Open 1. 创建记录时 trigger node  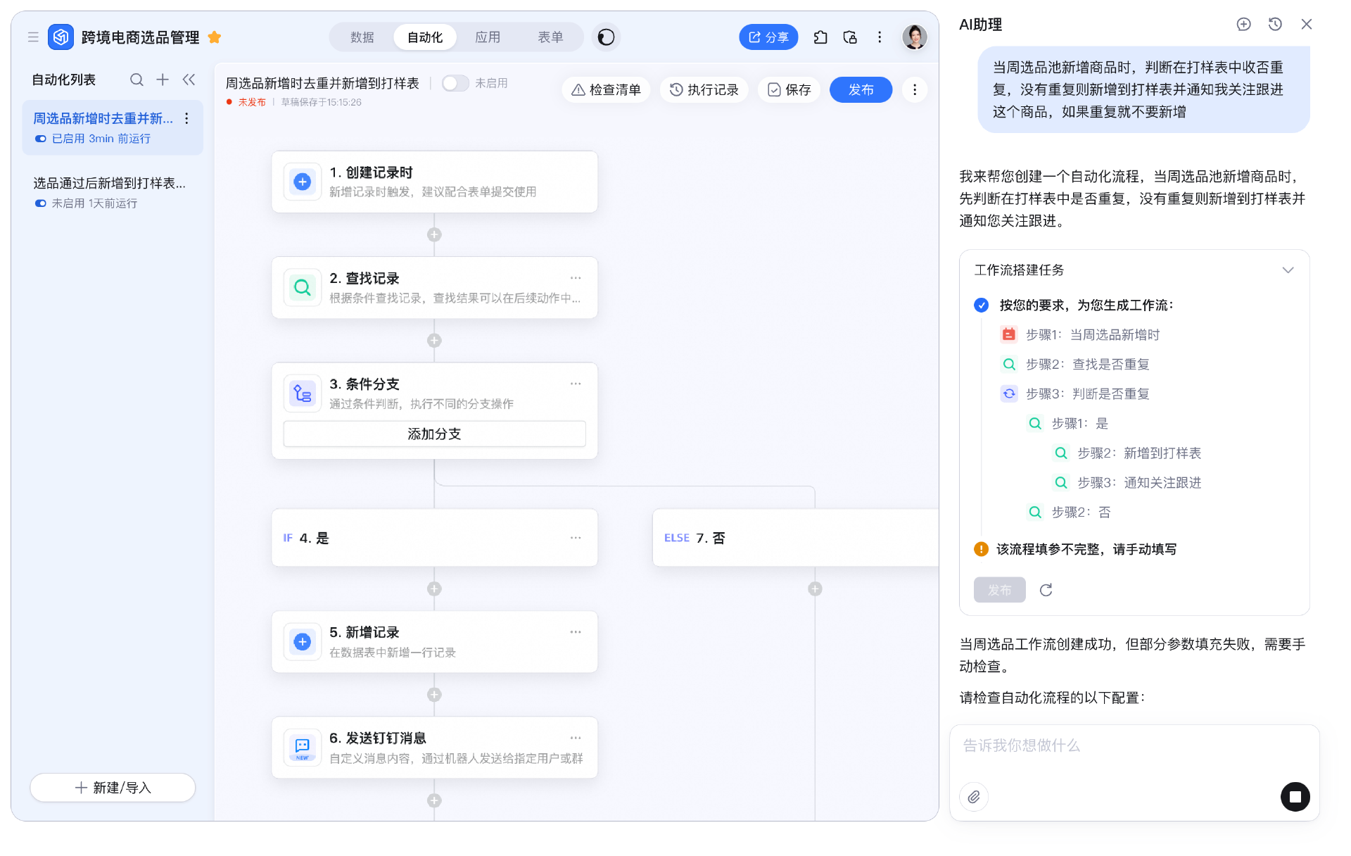click(x=434, y=182)
